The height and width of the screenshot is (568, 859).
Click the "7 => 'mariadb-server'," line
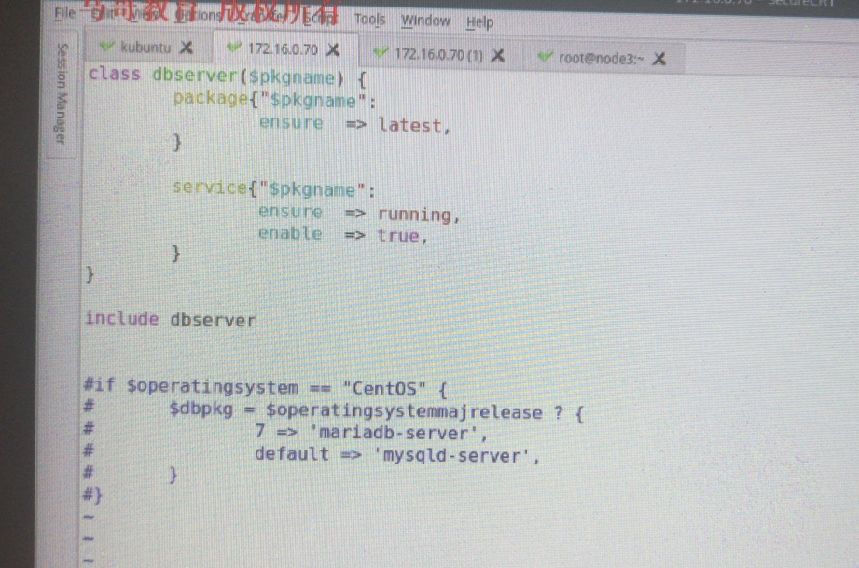tap(371, 432)
